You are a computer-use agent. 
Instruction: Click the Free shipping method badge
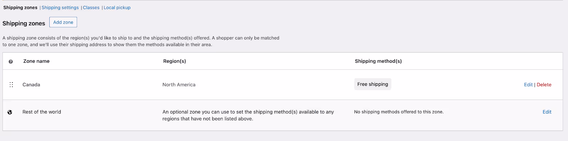pos(373,84)
